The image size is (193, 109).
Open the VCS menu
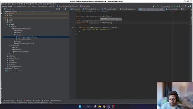[x=44, y=4]
